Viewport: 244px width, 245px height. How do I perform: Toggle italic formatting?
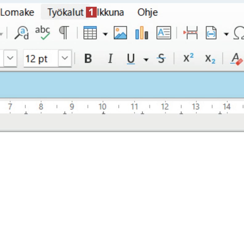(110, 58)
